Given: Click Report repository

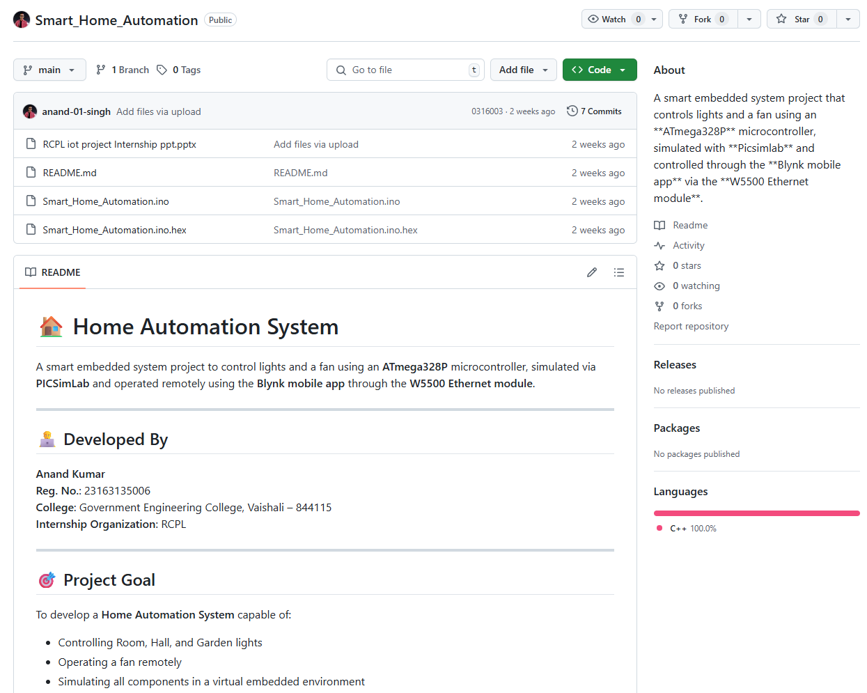Looking at the screenshot, I should (692, 326).
